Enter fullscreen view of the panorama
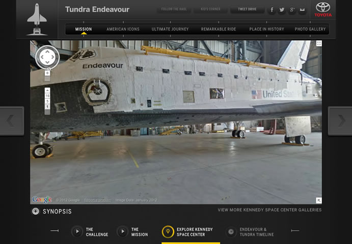352x244 pixels. click(319, 43)
